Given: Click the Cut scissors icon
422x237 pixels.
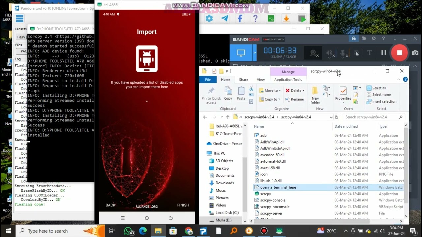Looking at the screenshot, I should [251, 89].
